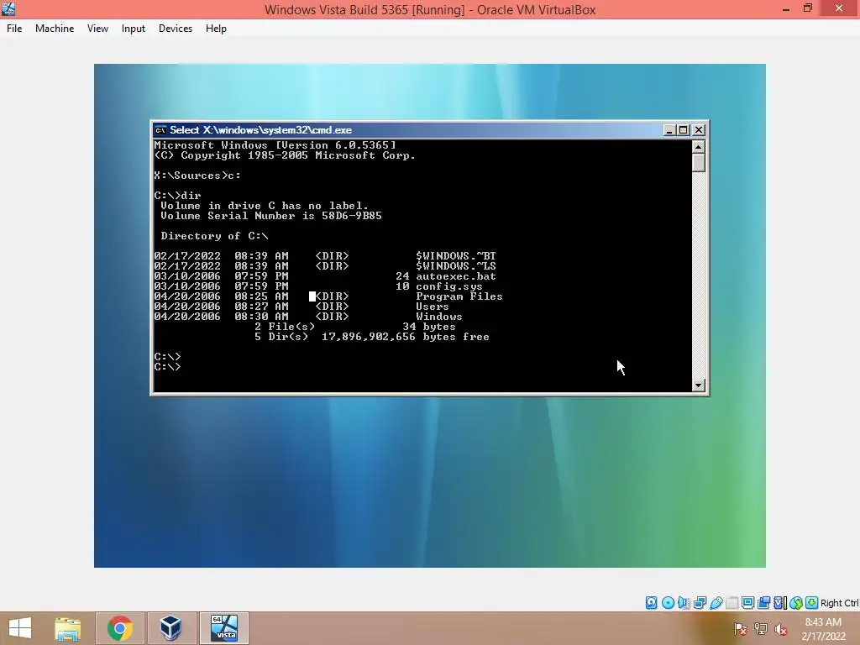Viewport: 860px width, 645px height.
Task: Click the autoexec.bat file name
Action: click(x=456, y=276)
